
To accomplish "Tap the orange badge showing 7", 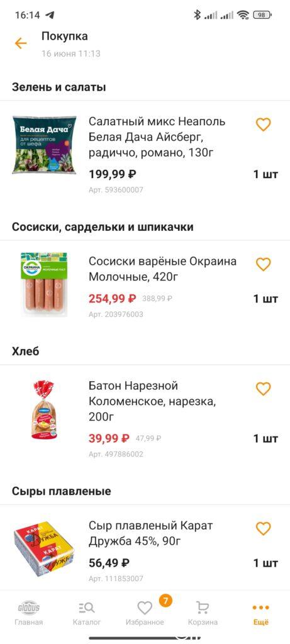I will pyautogui.click(x=165, y=601).
